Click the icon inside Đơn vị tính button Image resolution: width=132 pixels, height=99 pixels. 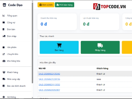40,5
